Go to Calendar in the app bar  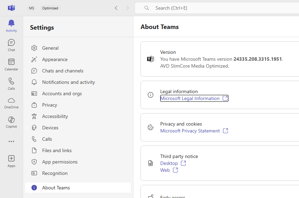(11, 64)
